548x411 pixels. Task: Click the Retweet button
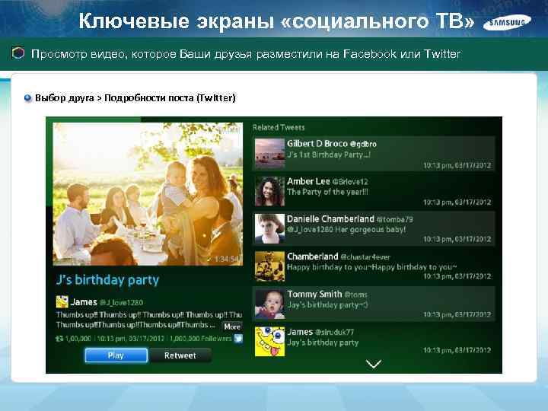180,355
